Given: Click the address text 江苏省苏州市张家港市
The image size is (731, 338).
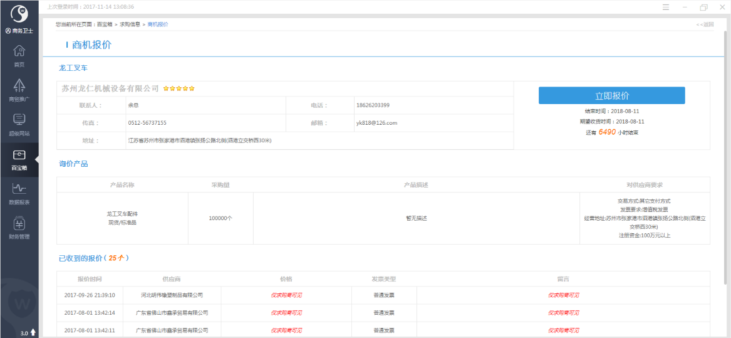Looking at the screenshot, I should tap(200, 140).
